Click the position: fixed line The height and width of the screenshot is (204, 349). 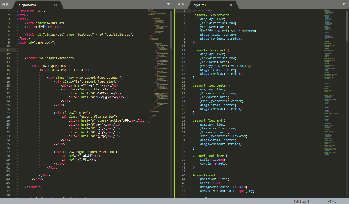[x=214, y=179]
